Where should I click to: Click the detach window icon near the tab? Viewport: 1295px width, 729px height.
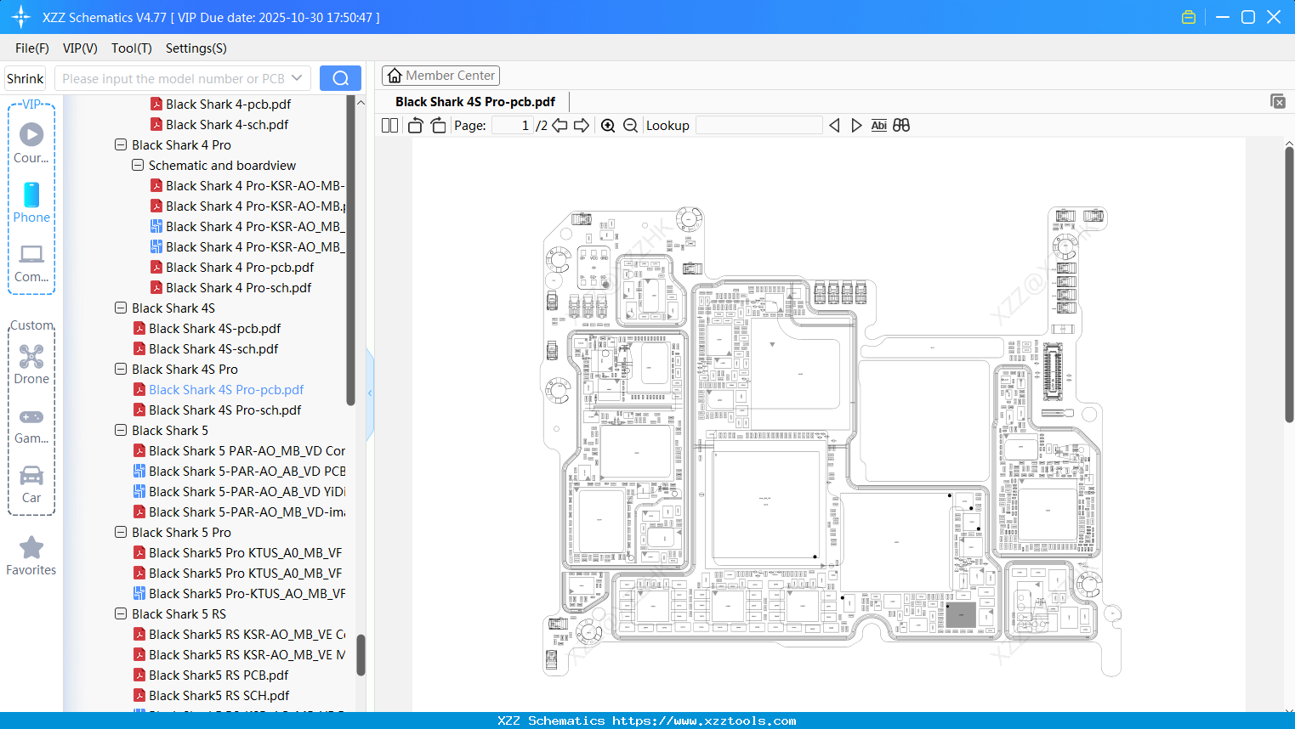coord(1277,101)
